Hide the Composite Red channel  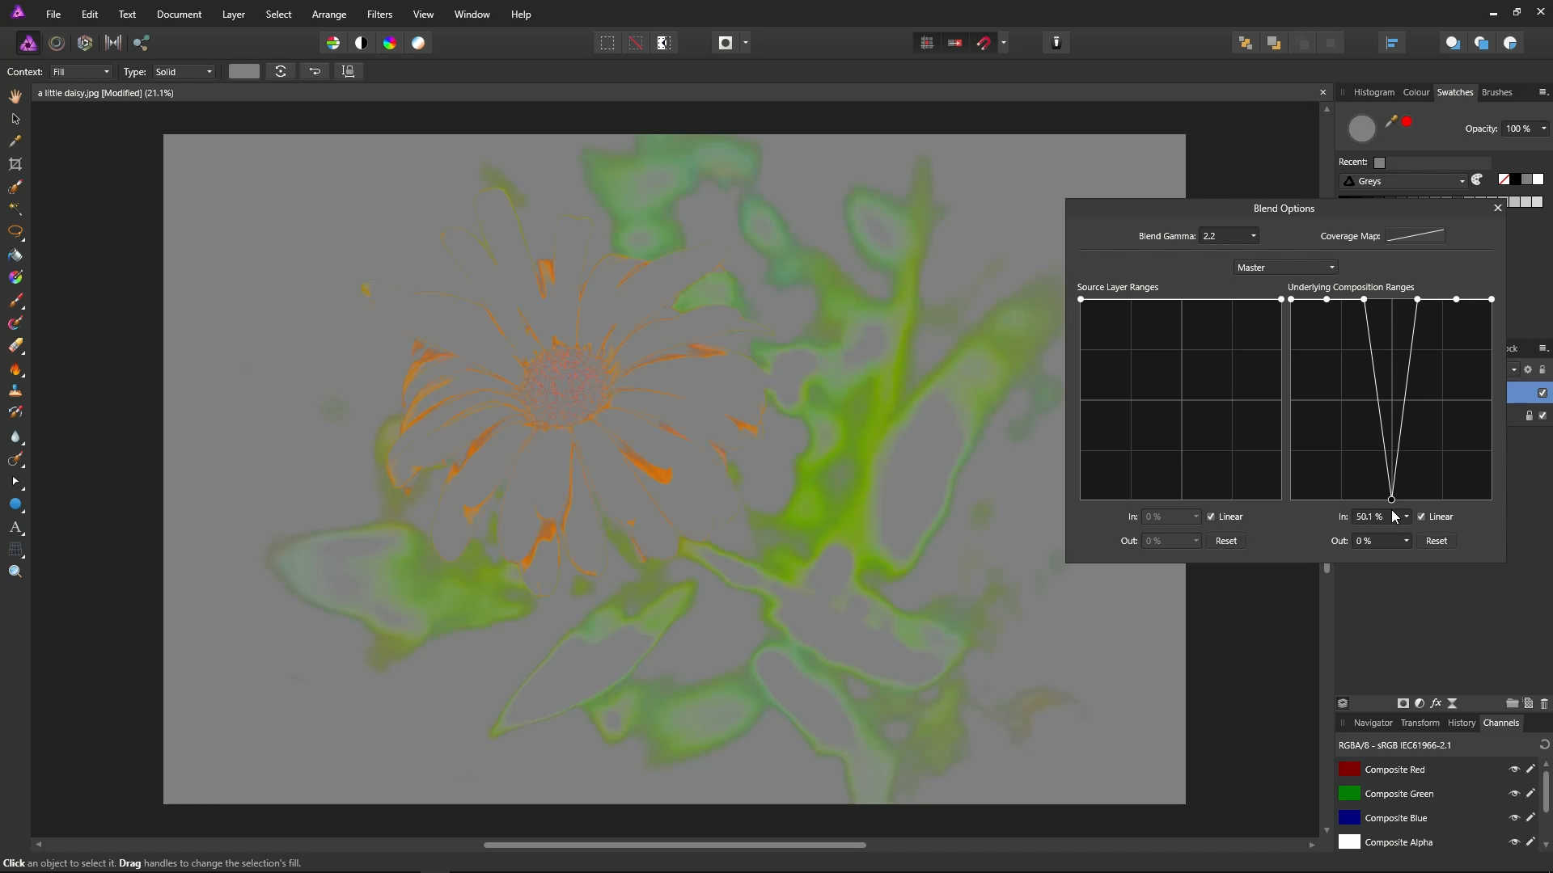[1514, 770]
